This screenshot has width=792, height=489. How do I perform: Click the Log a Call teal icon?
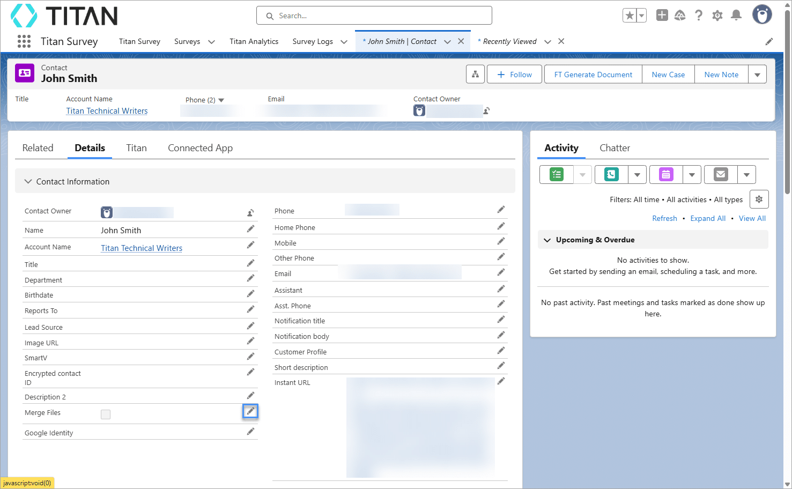tap(611, 174)
